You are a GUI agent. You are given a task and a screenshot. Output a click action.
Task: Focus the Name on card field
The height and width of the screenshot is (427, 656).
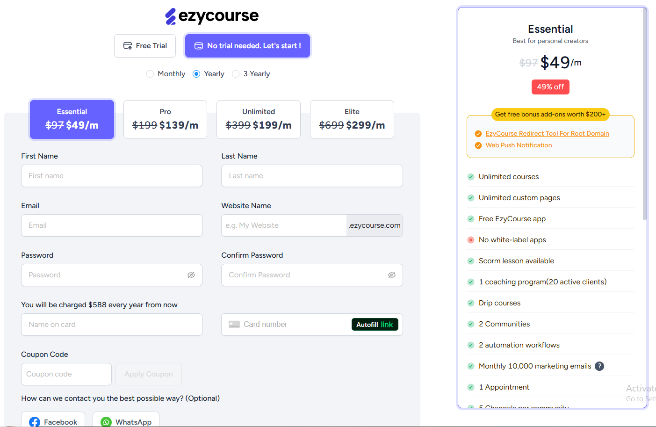tap(112, 325)
